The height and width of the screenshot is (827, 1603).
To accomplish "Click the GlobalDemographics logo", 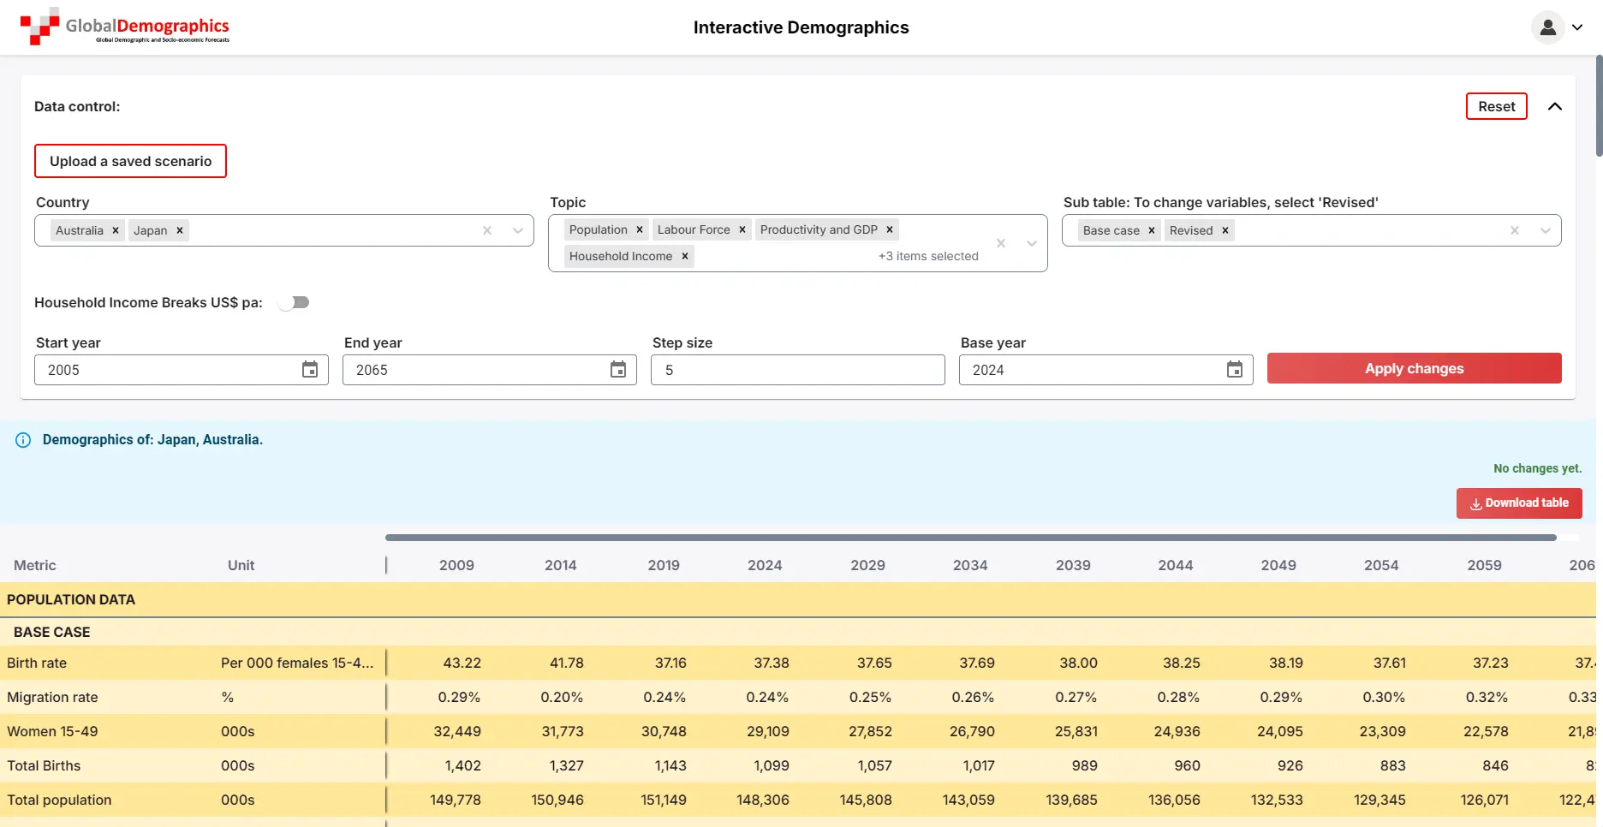I will 125,27.
